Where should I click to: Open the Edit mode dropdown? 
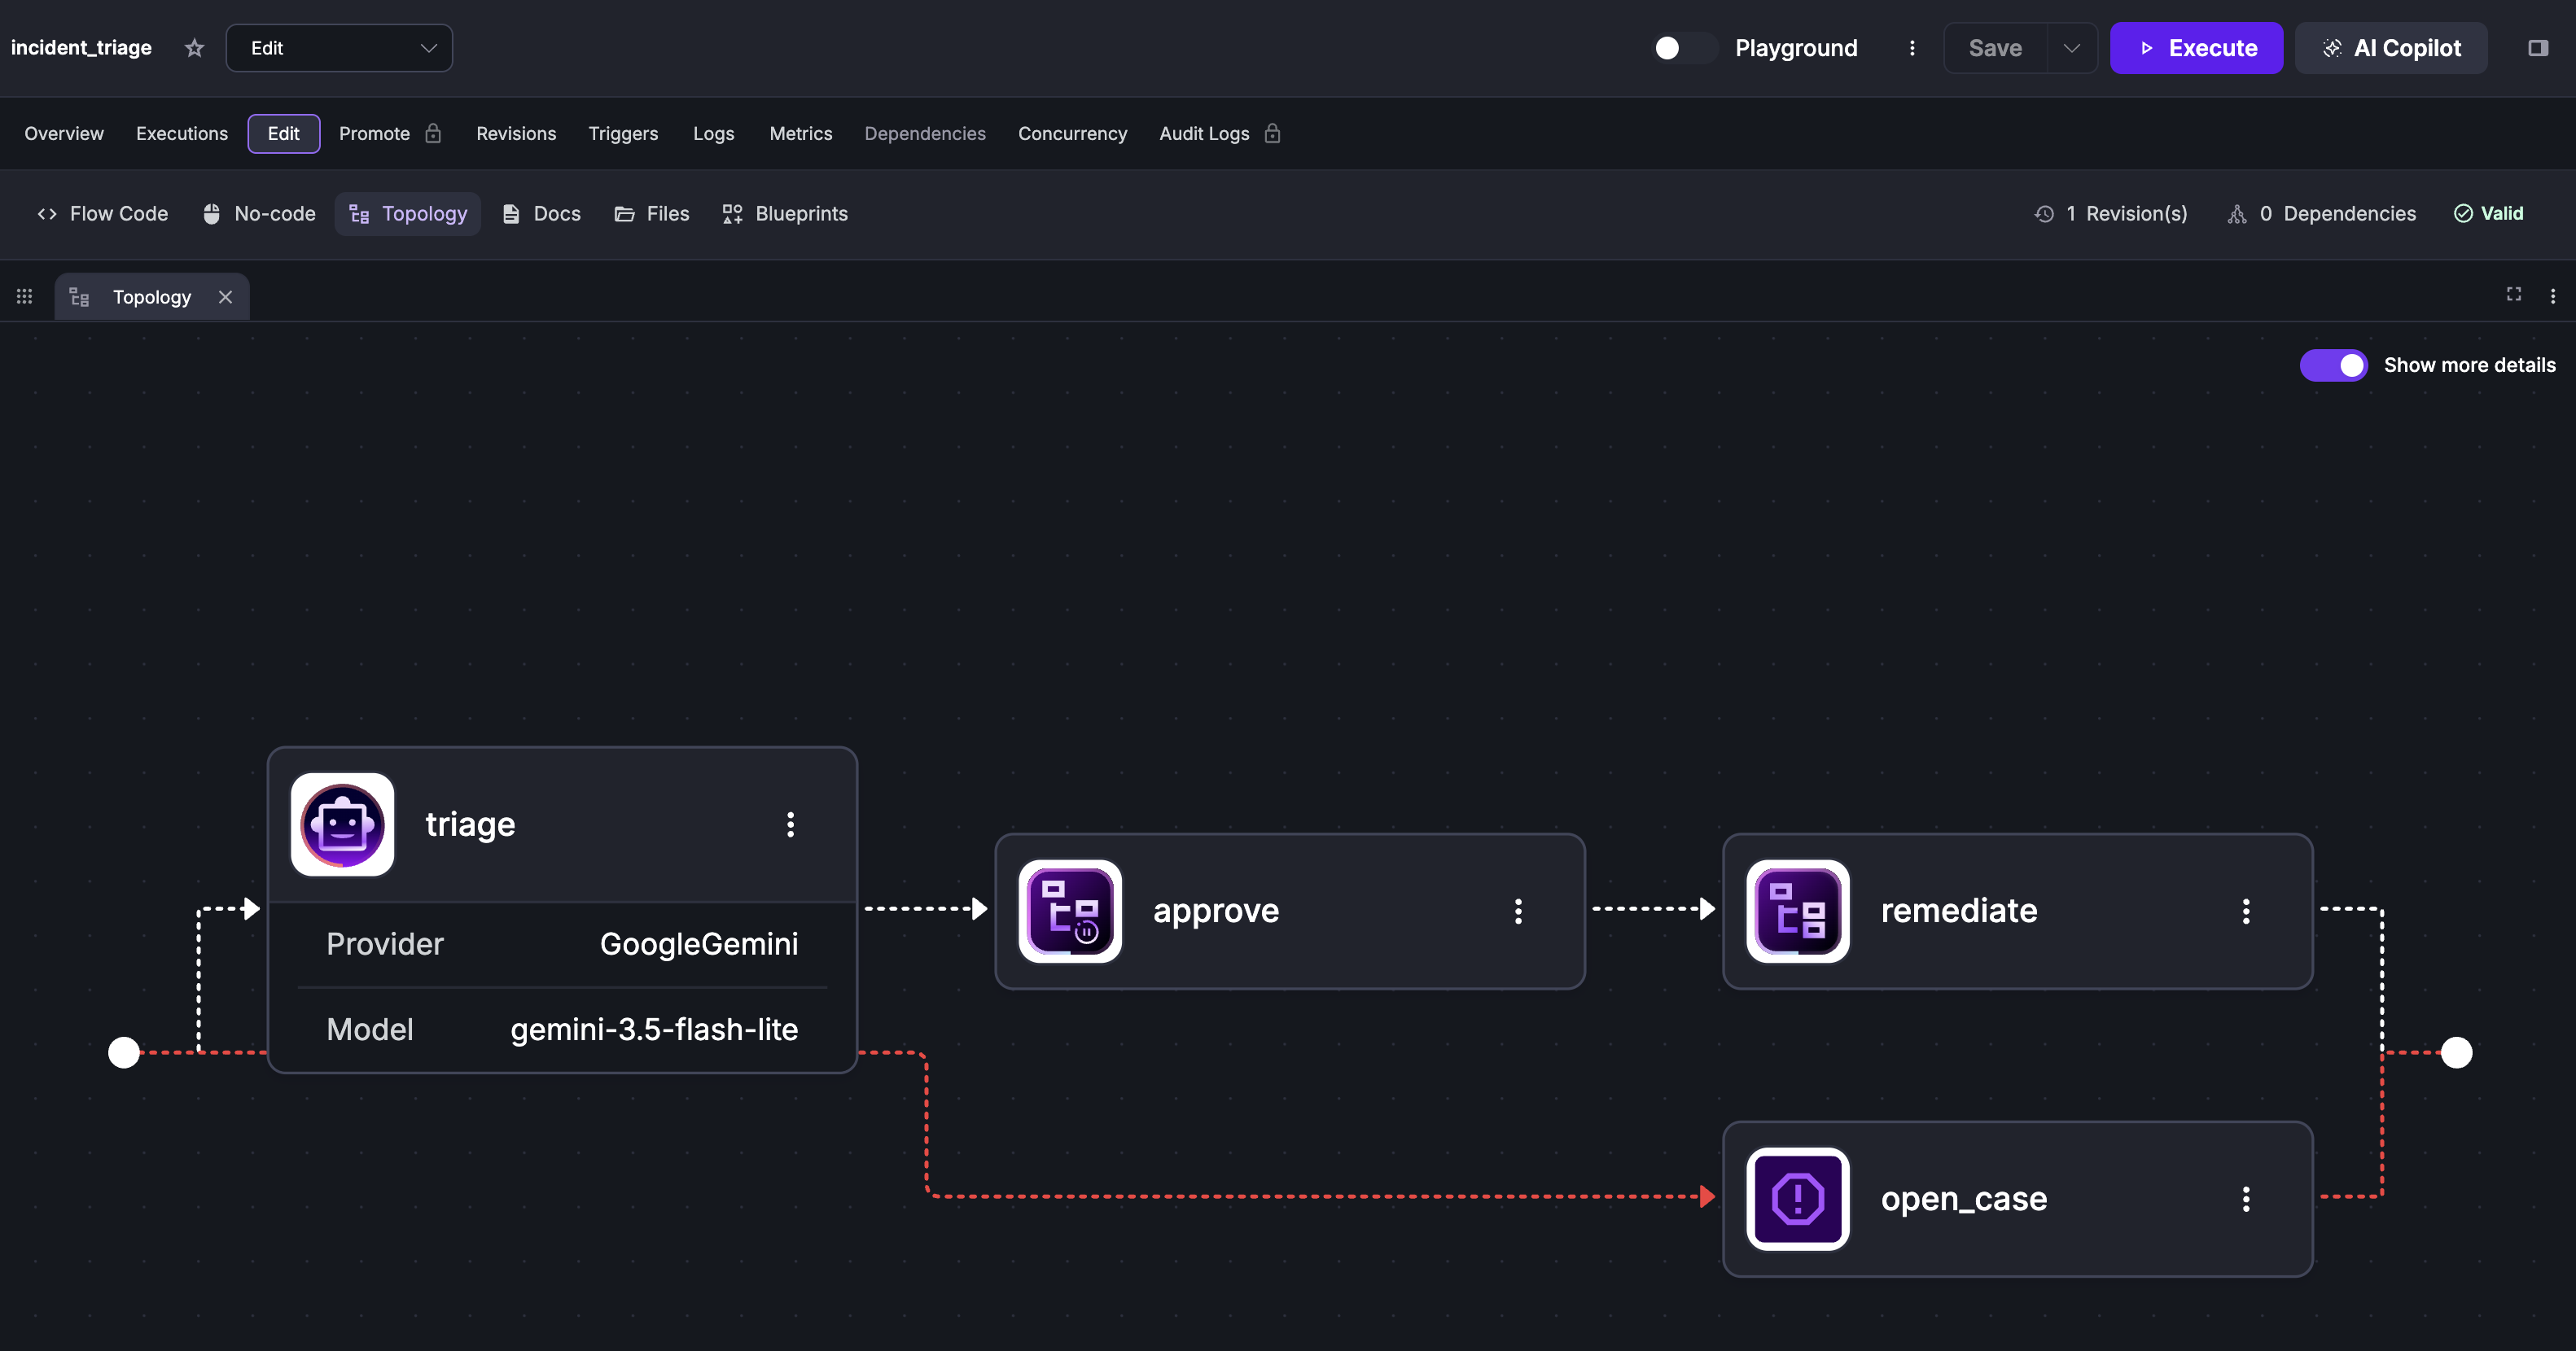click(339, 48)
